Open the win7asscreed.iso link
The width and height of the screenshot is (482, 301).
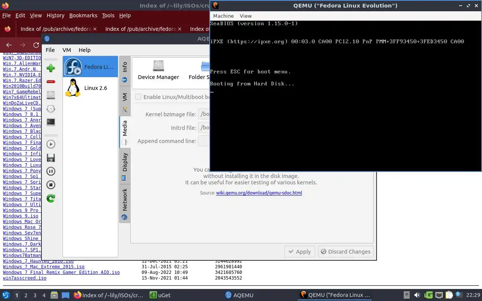click(25, 278)
